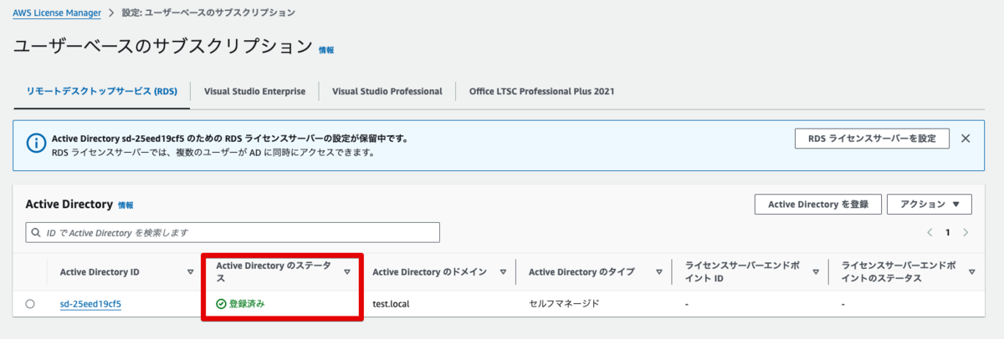The width and height of the screenshot is (1004, 339).
Task: Select the sd-25eed19cf5 row radio button
Action: 30,304
